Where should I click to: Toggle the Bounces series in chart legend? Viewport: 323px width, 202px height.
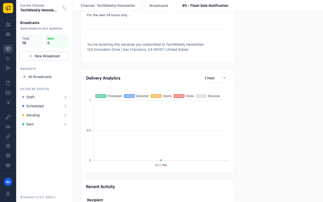(x=208, y=96)
